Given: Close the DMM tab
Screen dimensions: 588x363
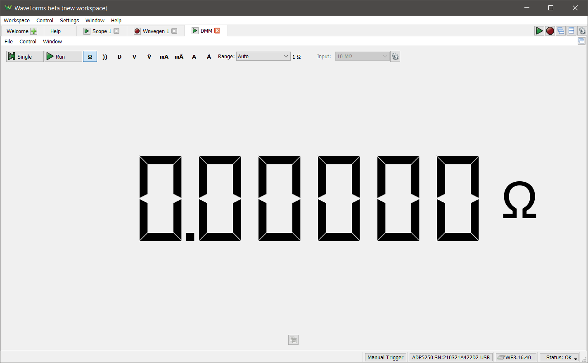Looking at the screenshot, I should pyautogui.click(x=217, y=31).
